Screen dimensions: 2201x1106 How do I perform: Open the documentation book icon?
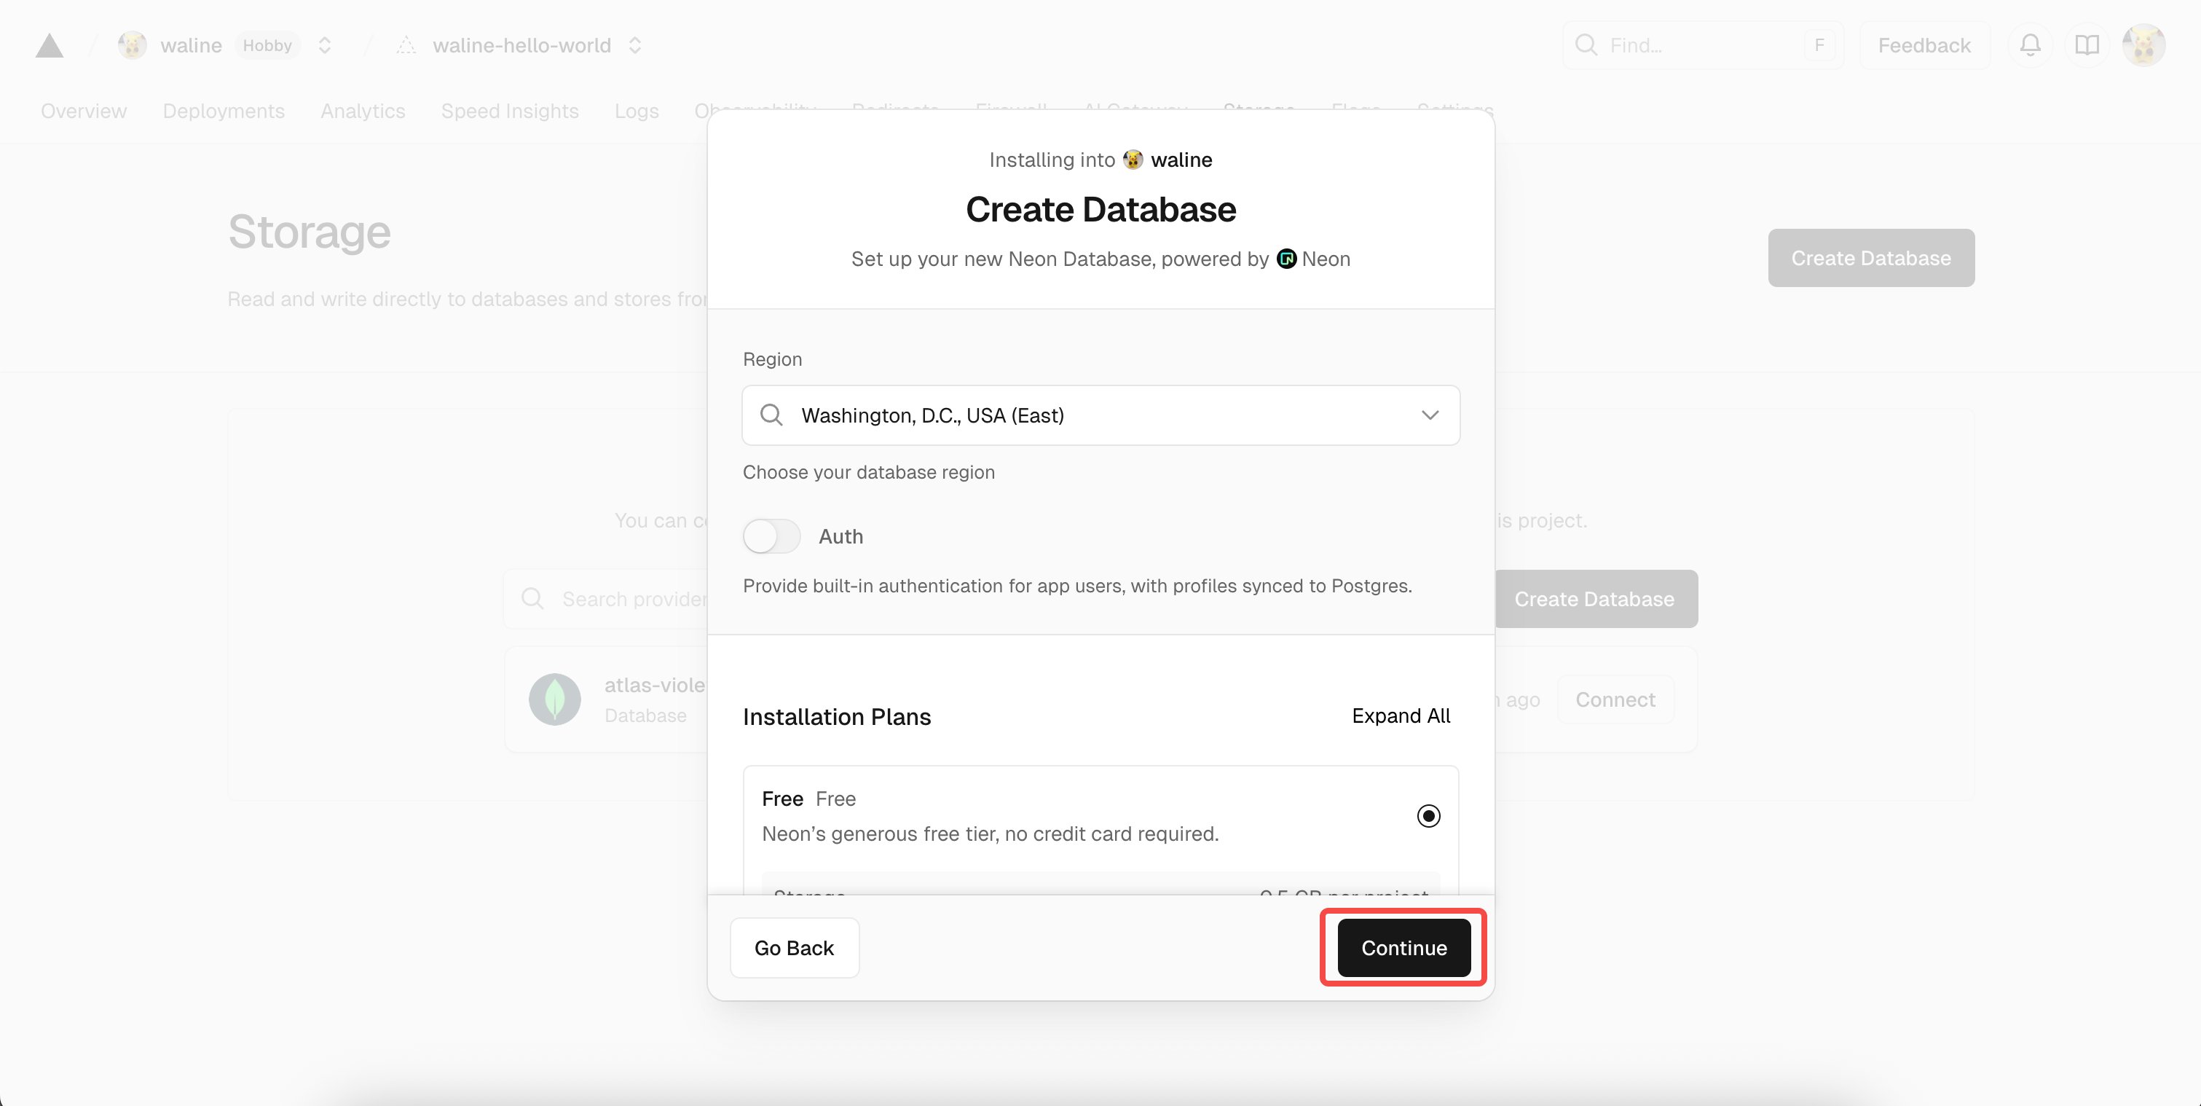coord(2087,45)
